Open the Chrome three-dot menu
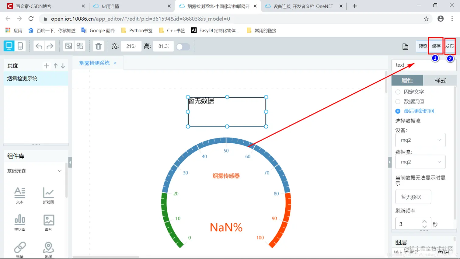This screenshot has width=460, height=259. pos(452,19)
